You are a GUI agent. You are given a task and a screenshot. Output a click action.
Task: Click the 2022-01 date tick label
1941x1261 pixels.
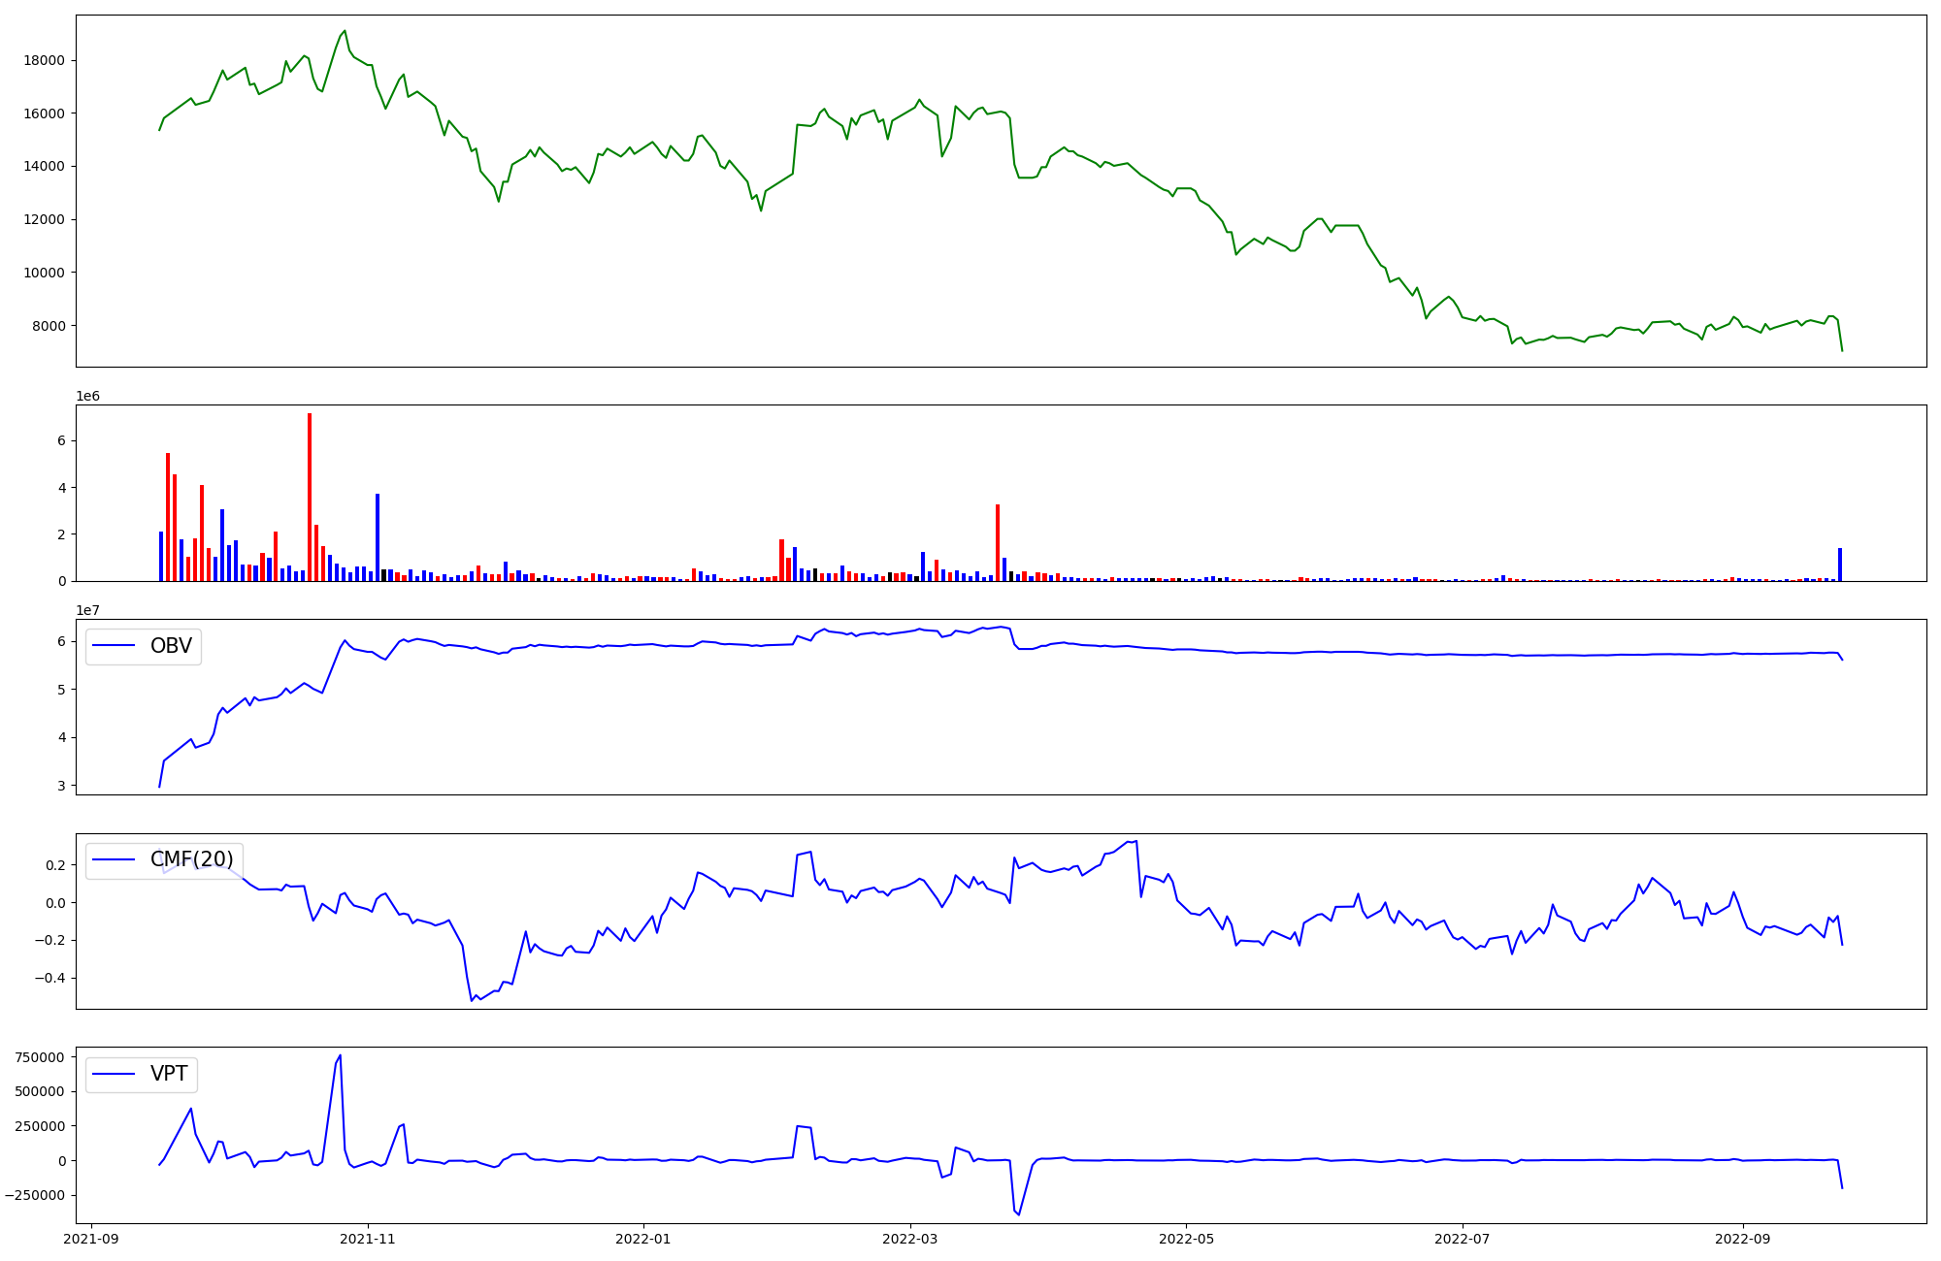[x=643, y=1239]
